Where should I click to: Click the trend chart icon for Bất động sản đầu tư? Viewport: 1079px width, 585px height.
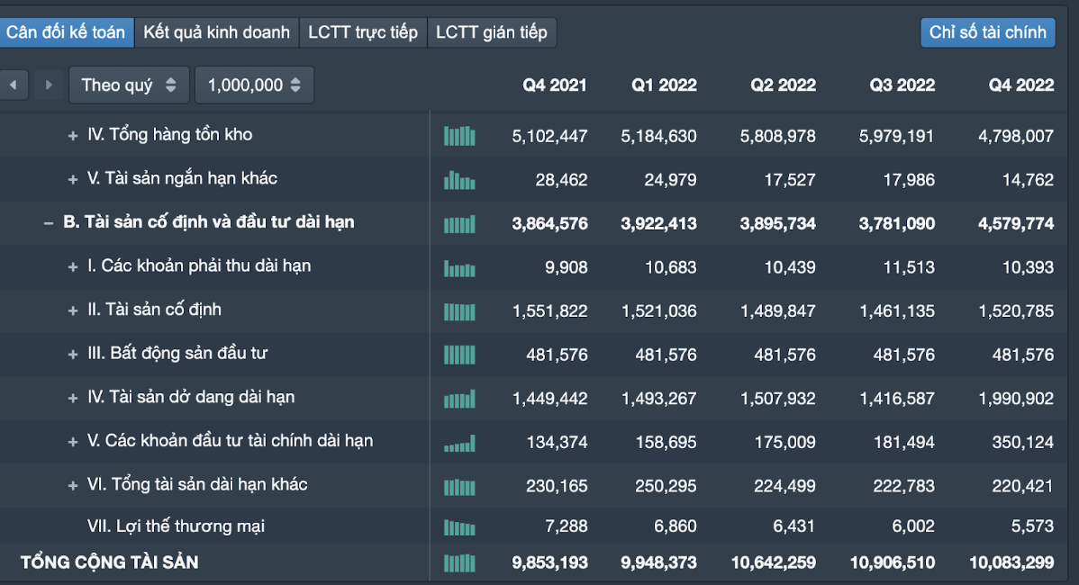click(x=459, y=355)
